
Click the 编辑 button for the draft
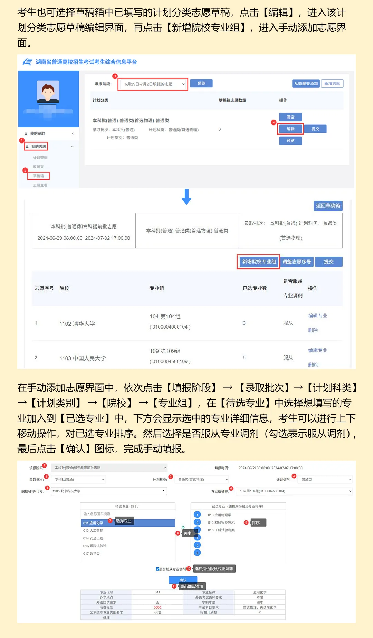[x=290, y=129]
